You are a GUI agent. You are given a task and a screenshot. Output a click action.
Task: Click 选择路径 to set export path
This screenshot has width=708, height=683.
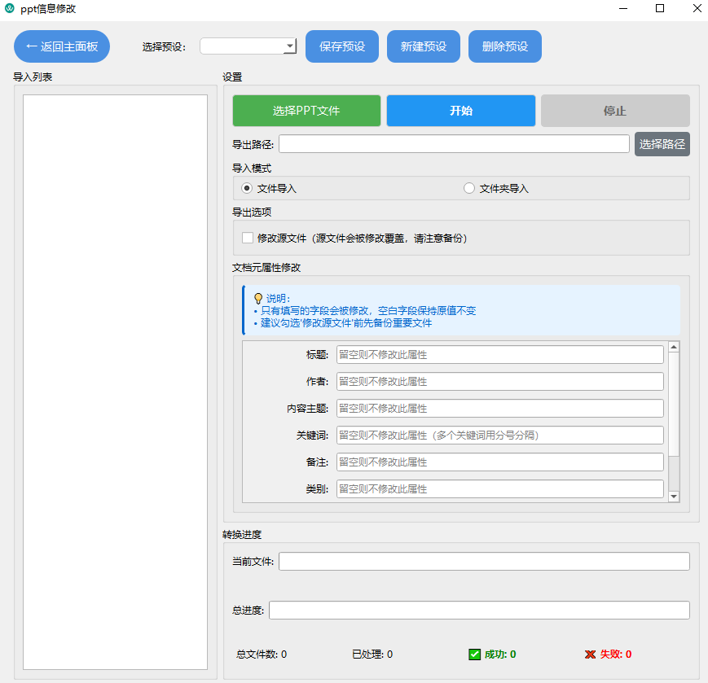click(662, 143)
